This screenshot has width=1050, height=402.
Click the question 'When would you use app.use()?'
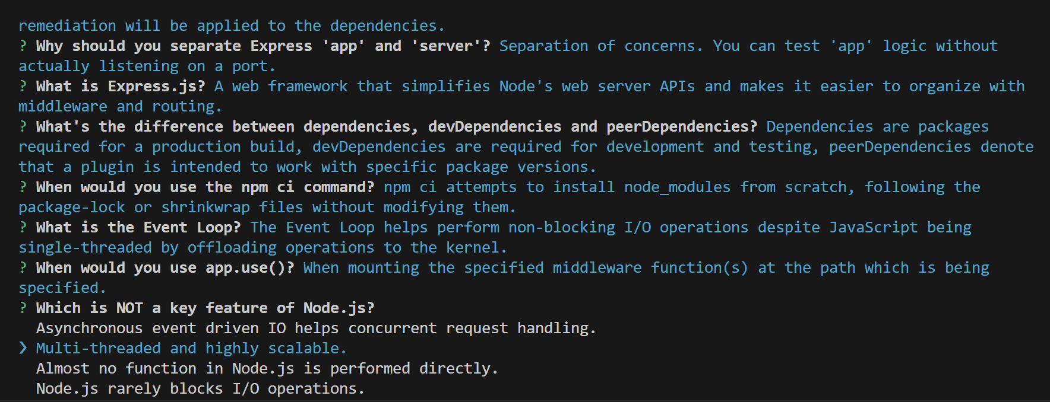(x=165, y=268)
